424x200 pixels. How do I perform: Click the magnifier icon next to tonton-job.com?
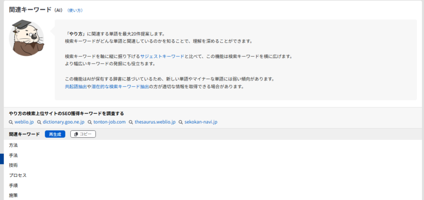point(90,123)
